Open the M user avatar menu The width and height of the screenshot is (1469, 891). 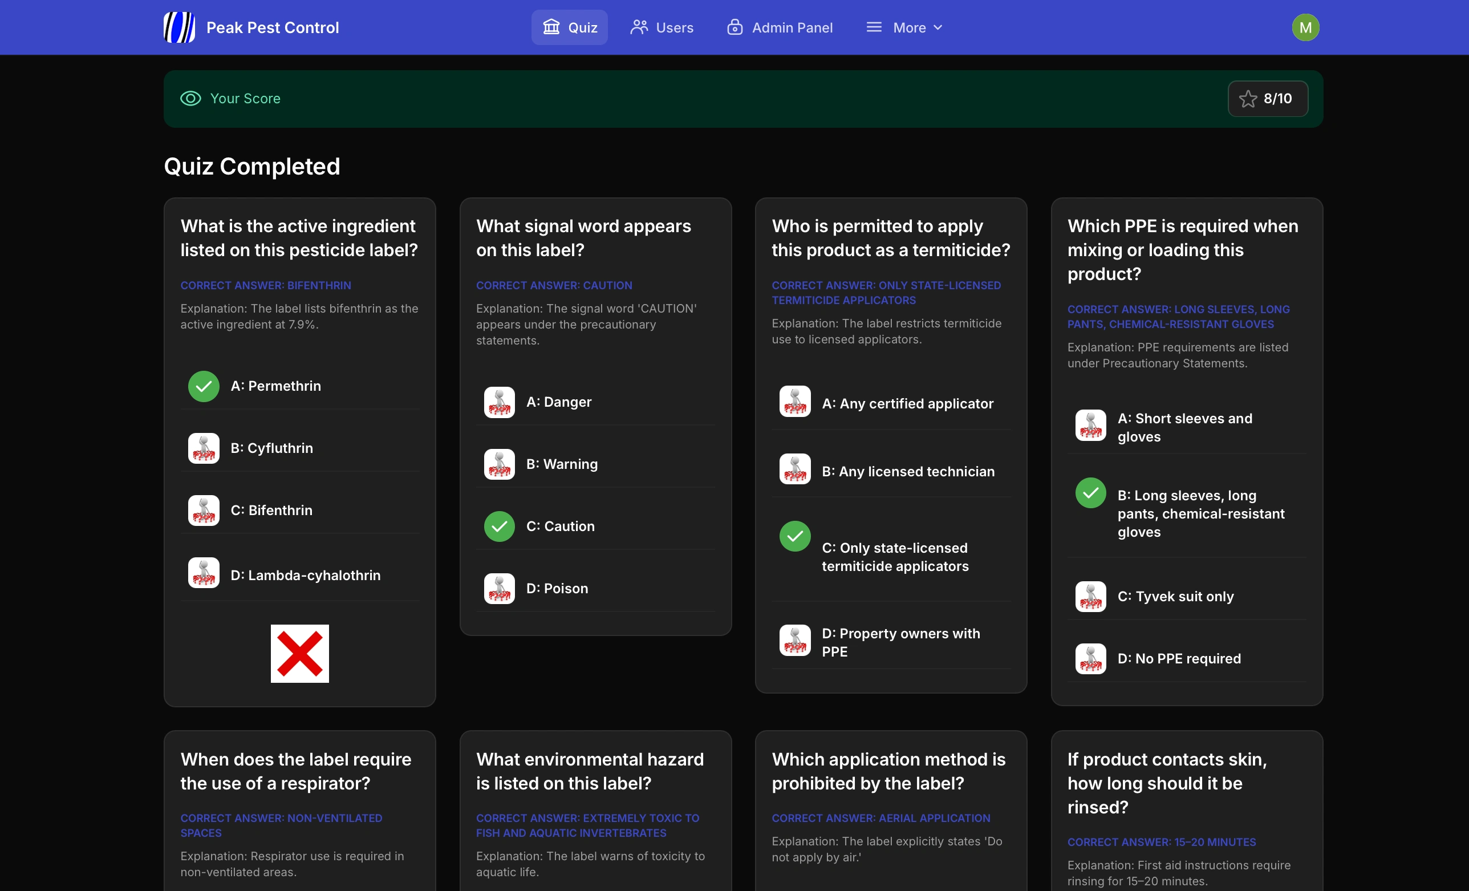click(x=1305, y=27)
